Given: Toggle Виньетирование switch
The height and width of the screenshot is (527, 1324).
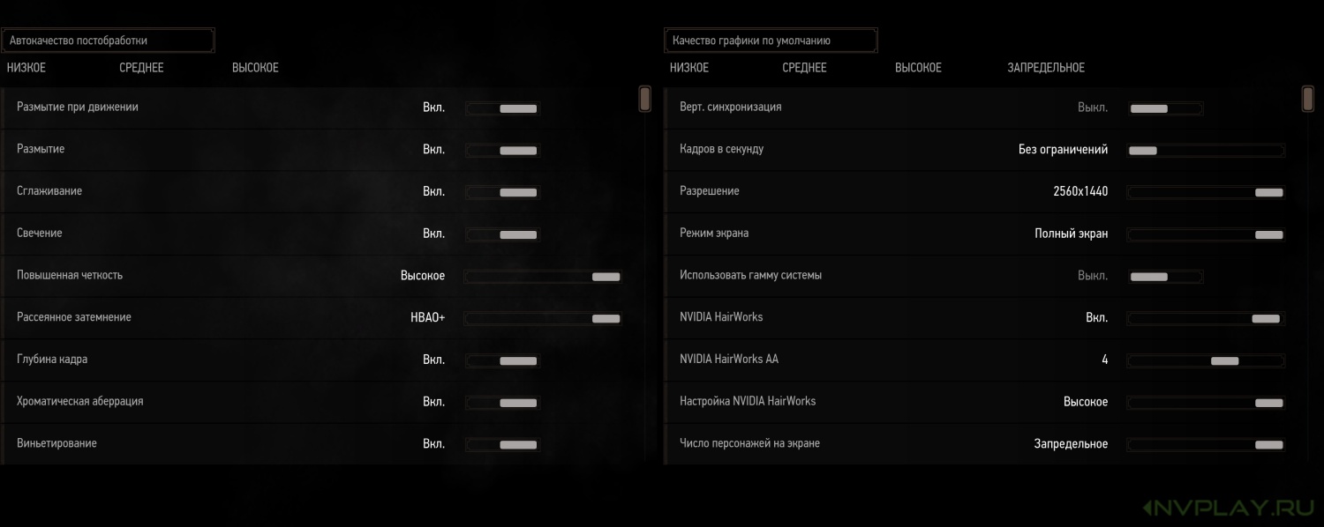Looking at the screenshot, I should point(502,445).
